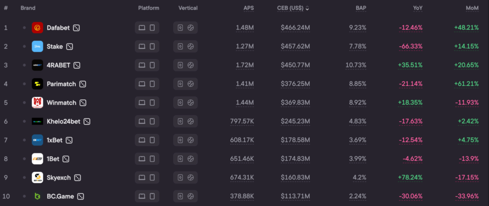Click dice icon next to Khelo24bet
Viewport: 489px width, 206px height.
tap(87, 122)
